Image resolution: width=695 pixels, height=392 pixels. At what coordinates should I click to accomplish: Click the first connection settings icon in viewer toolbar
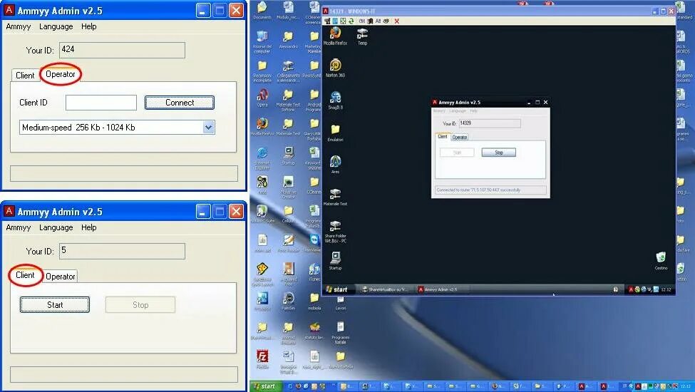(x=327, y=21)
